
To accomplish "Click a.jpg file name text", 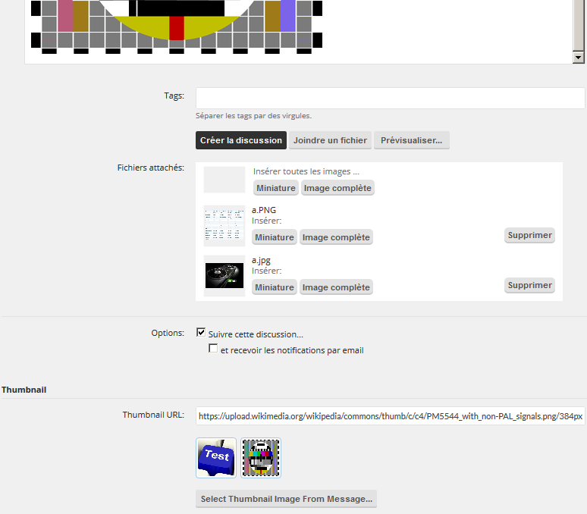I will [261, 260].
